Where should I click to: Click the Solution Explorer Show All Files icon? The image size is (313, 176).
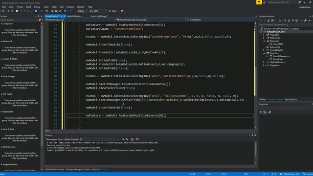296,21
